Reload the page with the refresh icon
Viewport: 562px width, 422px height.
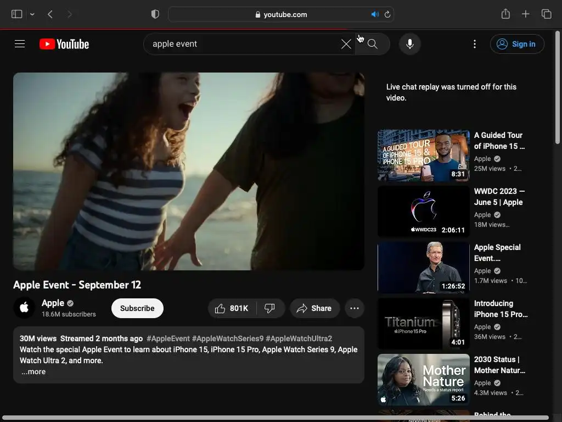(x=387, y=14)
